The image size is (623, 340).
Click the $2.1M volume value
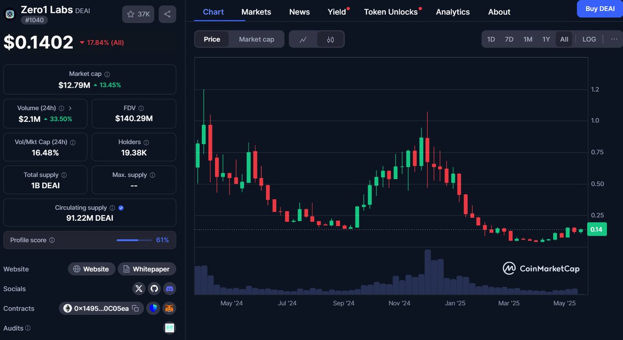29,119
